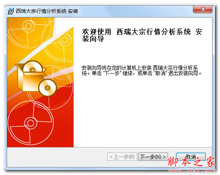This screenshot has width=220, height=175.
Task: Click the 安装向导将在您的计算机上安装 description paragraph
Action: 141,71
